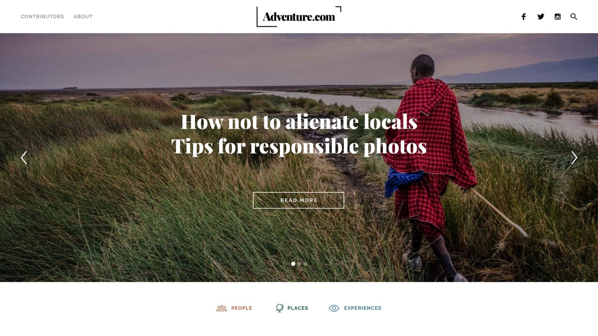Click the Experiences eye icon
The height and width of the screenshot is (336, 598).
click(334, 308)
